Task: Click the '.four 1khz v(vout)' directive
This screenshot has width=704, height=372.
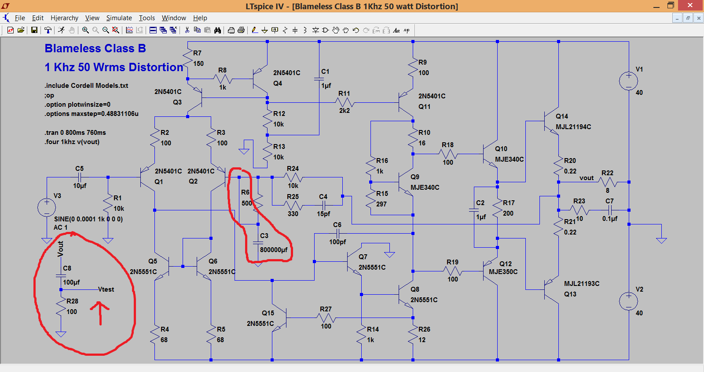Action: 72,142
